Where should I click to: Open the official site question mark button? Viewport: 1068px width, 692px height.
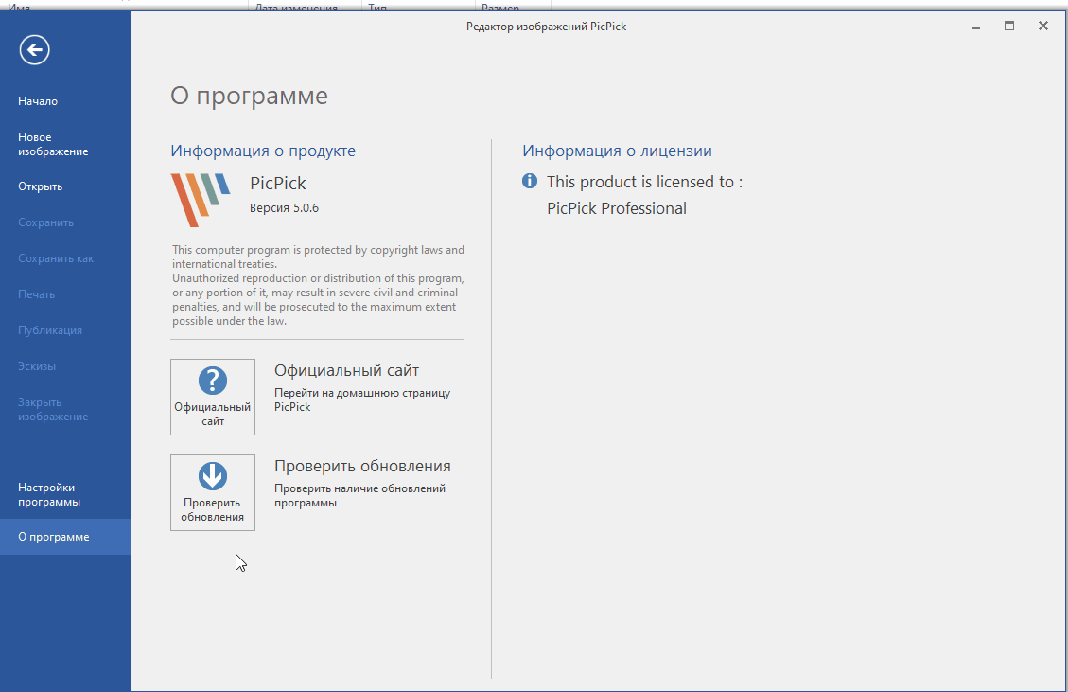[x=213, y=397]
